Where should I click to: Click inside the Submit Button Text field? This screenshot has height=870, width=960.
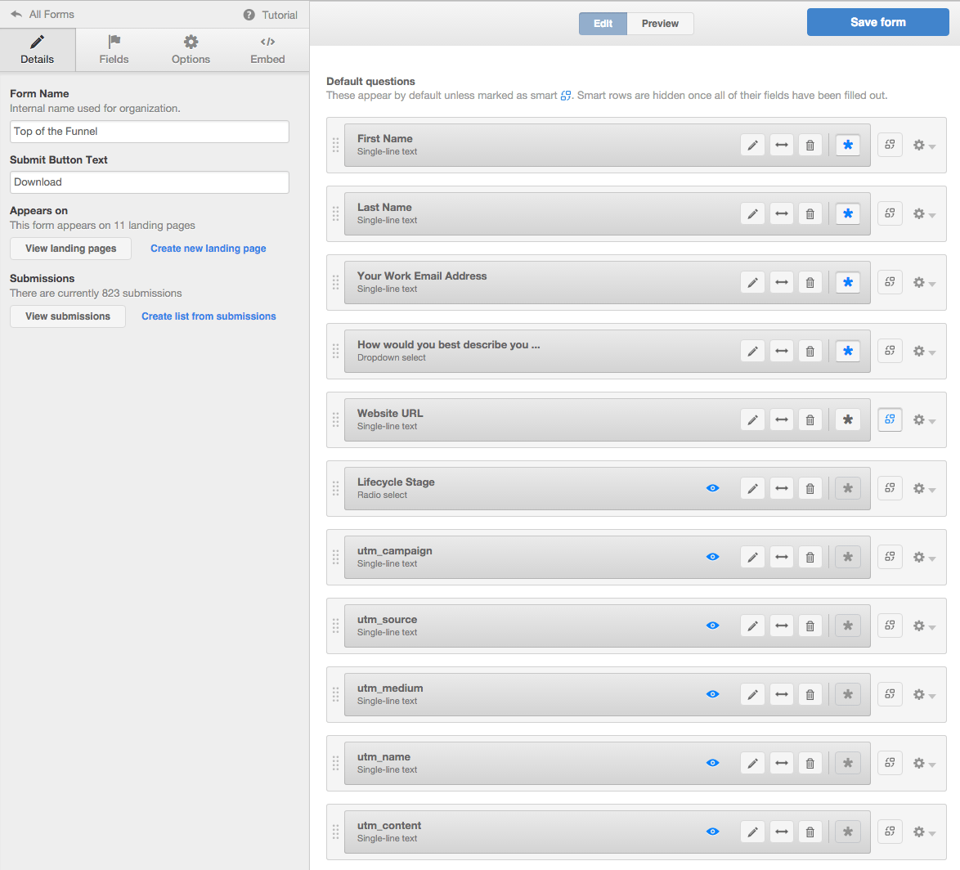click(x=149, y=182)
